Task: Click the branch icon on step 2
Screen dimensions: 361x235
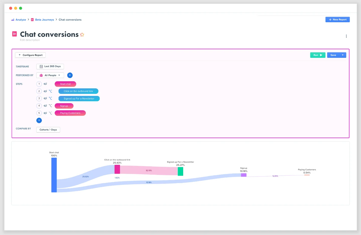Action: pos(50,91)
